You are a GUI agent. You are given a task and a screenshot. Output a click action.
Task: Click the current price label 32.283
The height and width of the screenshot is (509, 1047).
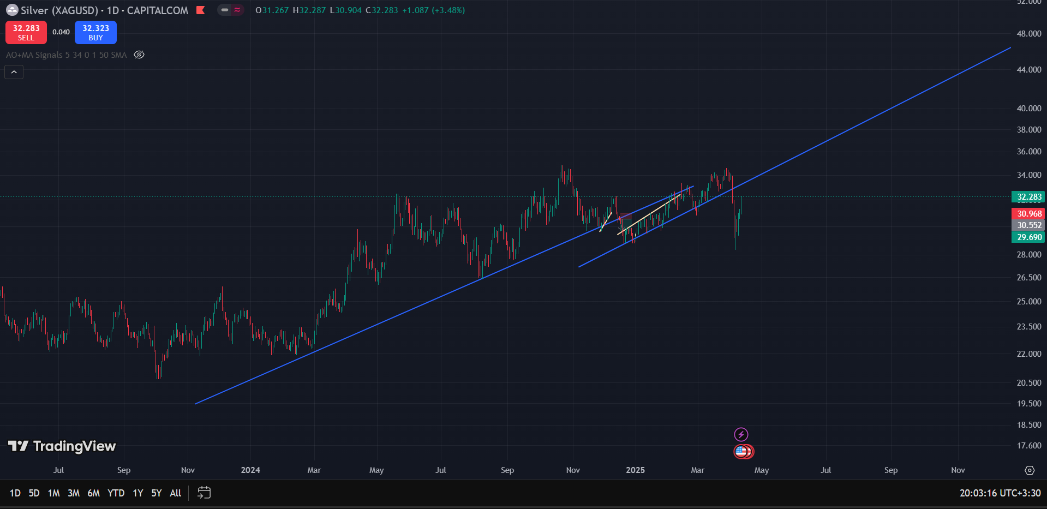coord(1028,197)
